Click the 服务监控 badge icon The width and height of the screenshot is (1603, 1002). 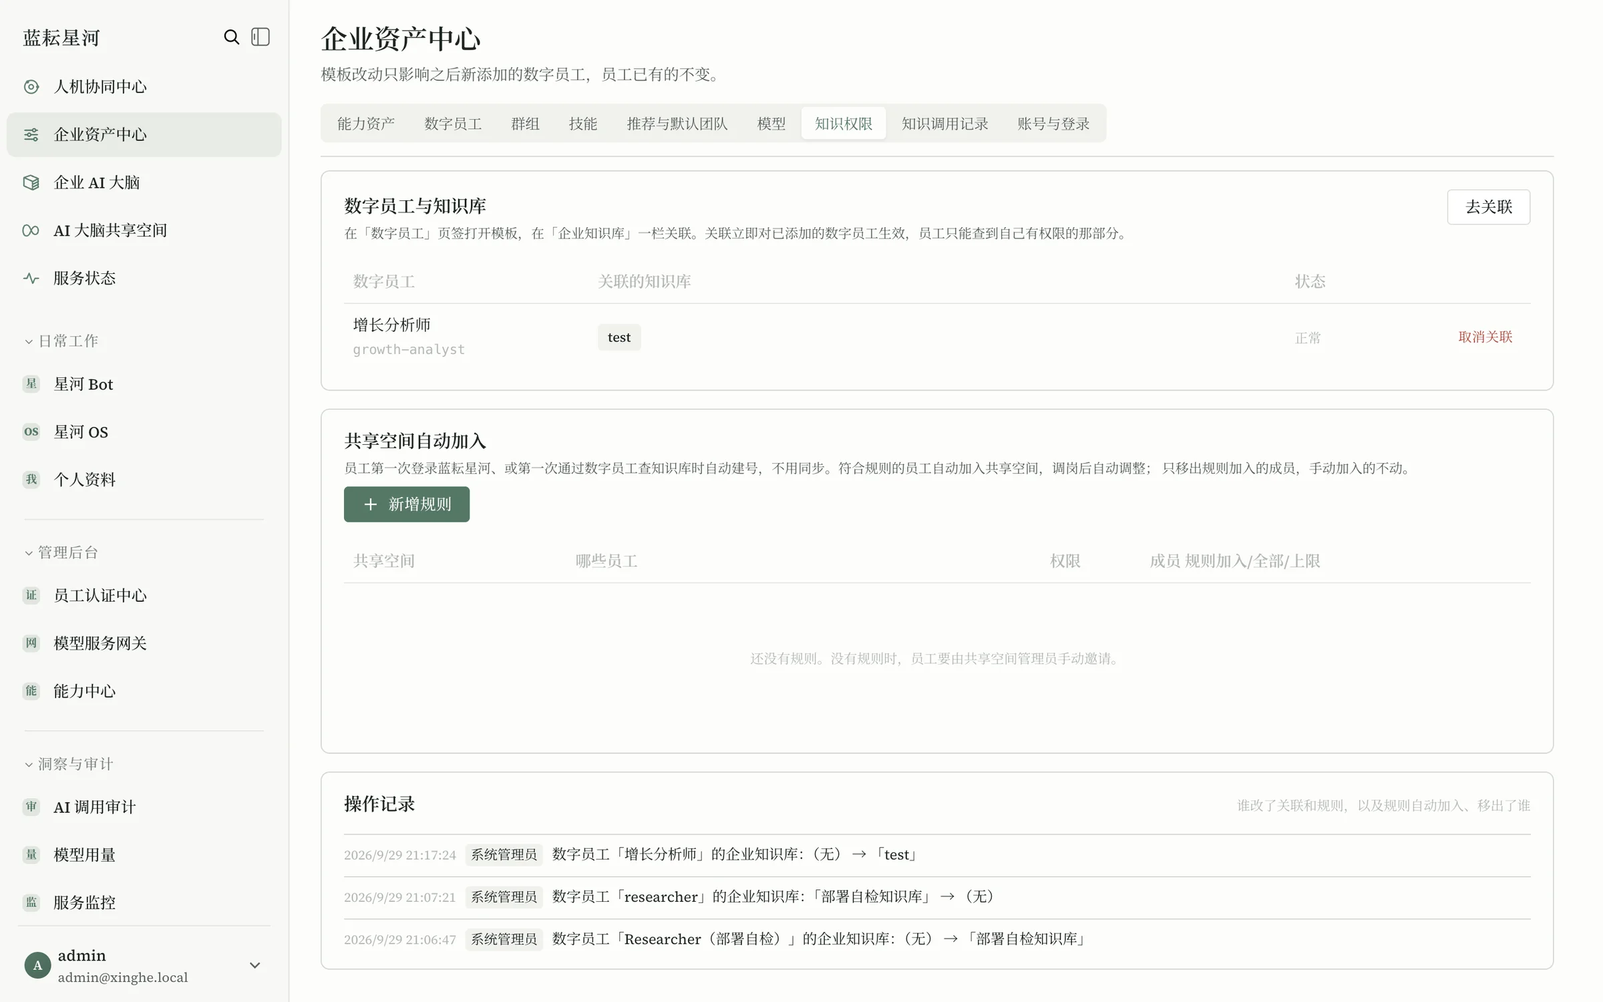[x=31, y=902]
